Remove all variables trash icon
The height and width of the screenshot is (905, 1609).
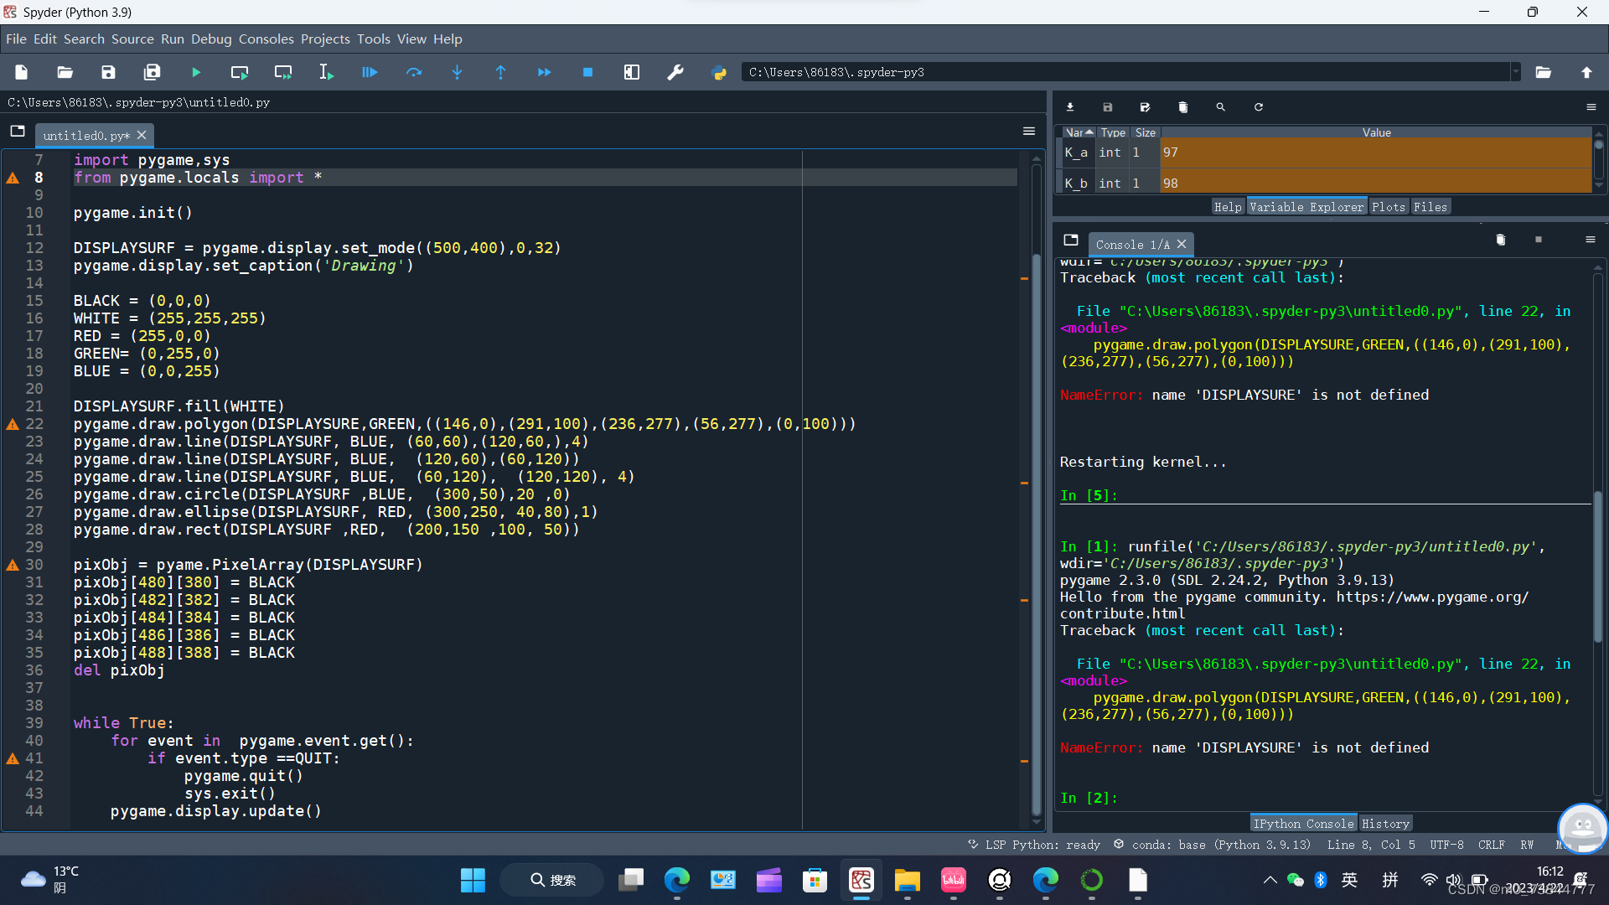click(1182, 107)
